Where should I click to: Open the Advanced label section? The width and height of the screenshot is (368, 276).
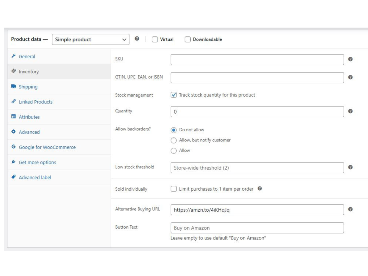click(35, 177)
